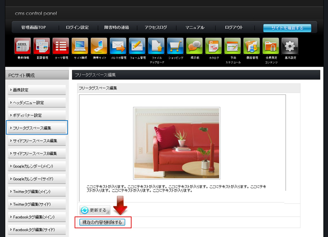Viewport: 328px width, 237px height.
Task: Click the ショッピング cart icon
Action: (x=176, y=46)
